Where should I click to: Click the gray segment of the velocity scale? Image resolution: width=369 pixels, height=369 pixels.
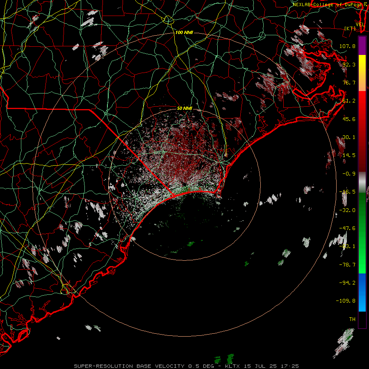pos(362,182)
